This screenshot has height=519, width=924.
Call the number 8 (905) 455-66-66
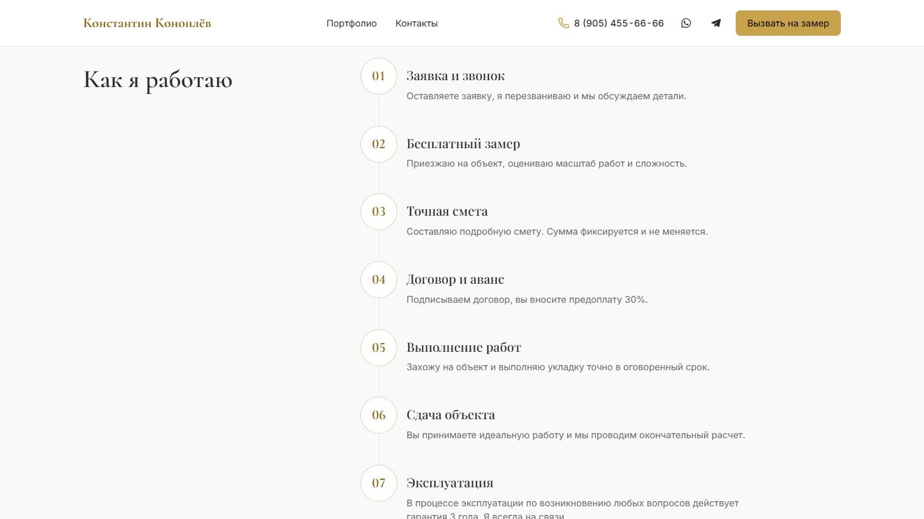pyautogui.click(x=619, y=23)
